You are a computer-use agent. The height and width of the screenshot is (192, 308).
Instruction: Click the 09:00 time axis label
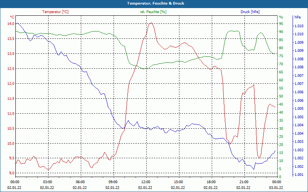(x=112, y=182)
